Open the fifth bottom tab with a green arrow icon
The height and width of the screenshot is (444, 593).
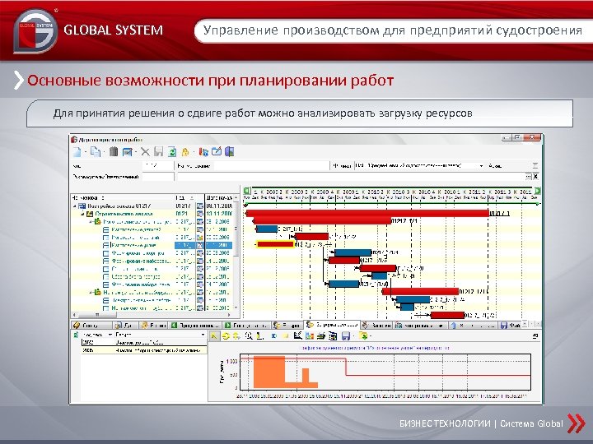tap(246, 325)
